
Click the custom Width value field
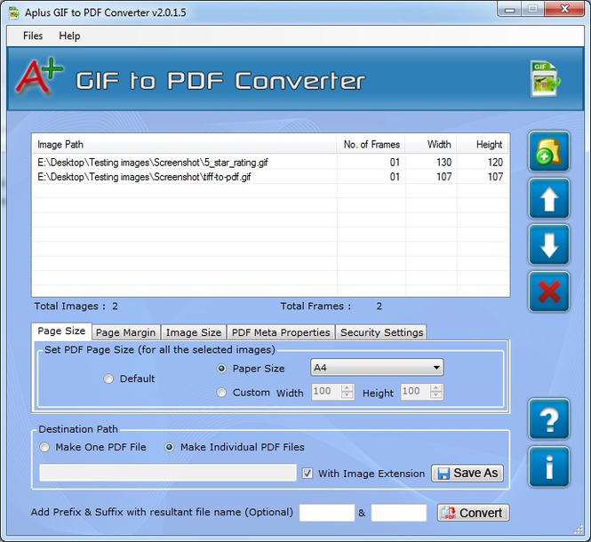pos(326,391)
